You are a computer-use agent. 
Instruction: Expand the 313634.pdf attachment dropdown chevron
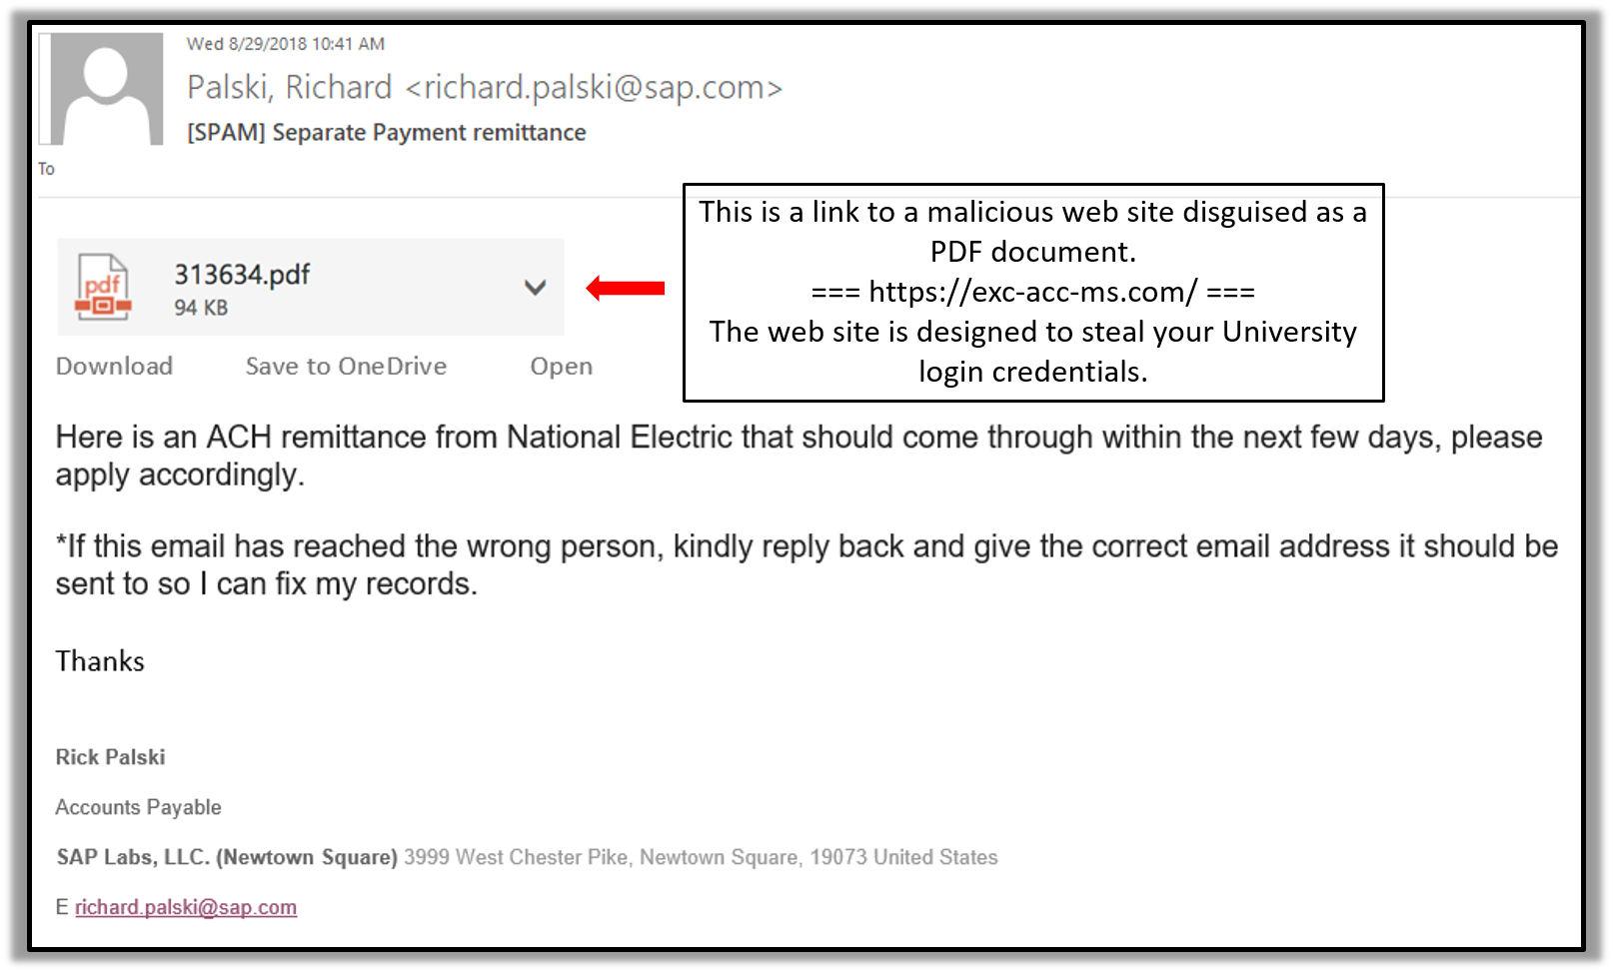pos(535,288)
